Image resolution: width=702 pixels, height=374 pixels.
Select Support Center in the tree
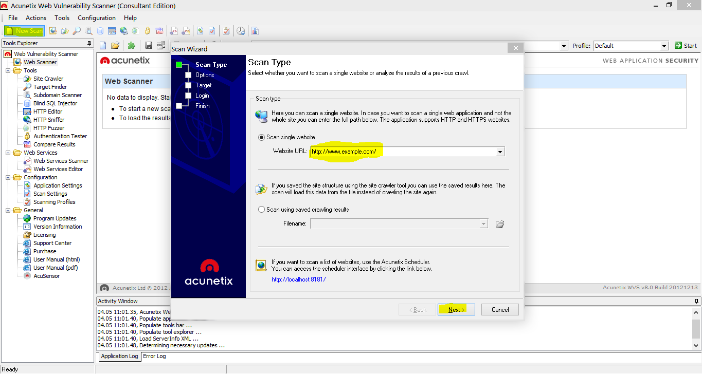[x=52, y=243]
